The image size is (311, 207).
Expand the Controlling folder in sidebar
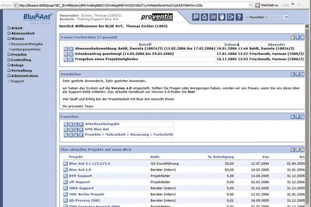tap(19, 60)
